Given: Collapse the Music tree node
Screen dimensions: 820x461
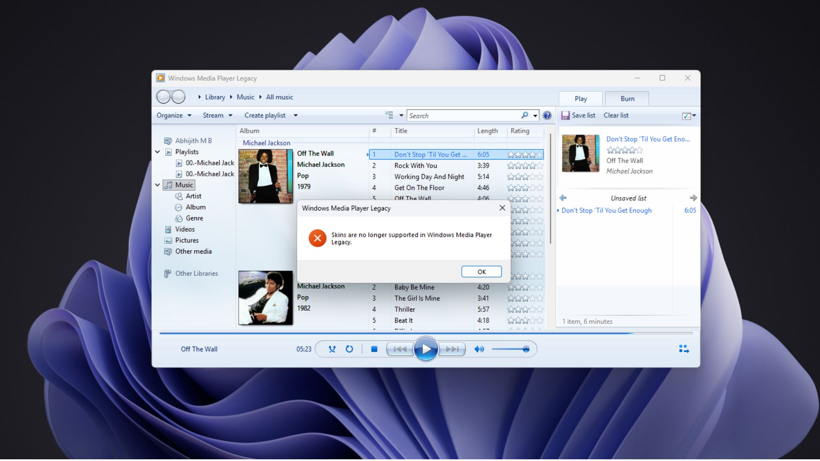Looking at the screenshot, I should pyautogui.click(x=158, y=185).
